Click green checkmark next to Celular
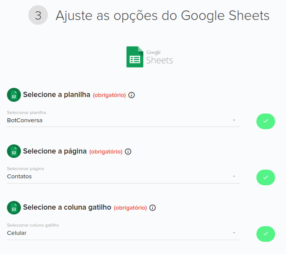This screenshot has width=286, height=254. pos(266,234)
